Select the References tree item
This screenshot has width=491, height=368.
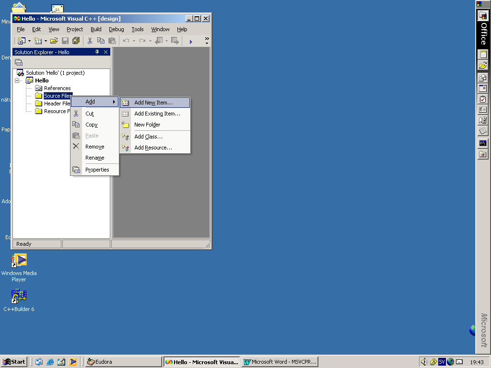(58, 88)
